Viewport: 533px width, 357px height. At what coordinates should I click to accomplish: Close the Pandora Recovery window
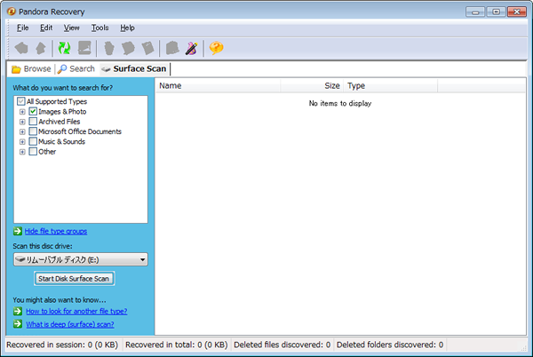pyautogui.click(x=517, y=12)
